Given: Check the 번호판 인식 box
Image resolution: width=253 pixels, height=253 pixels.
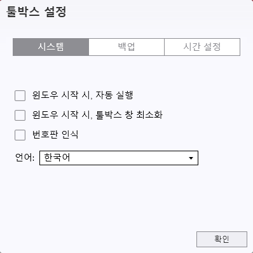Looking at the screenshot, I should click(x=20, y=135).
